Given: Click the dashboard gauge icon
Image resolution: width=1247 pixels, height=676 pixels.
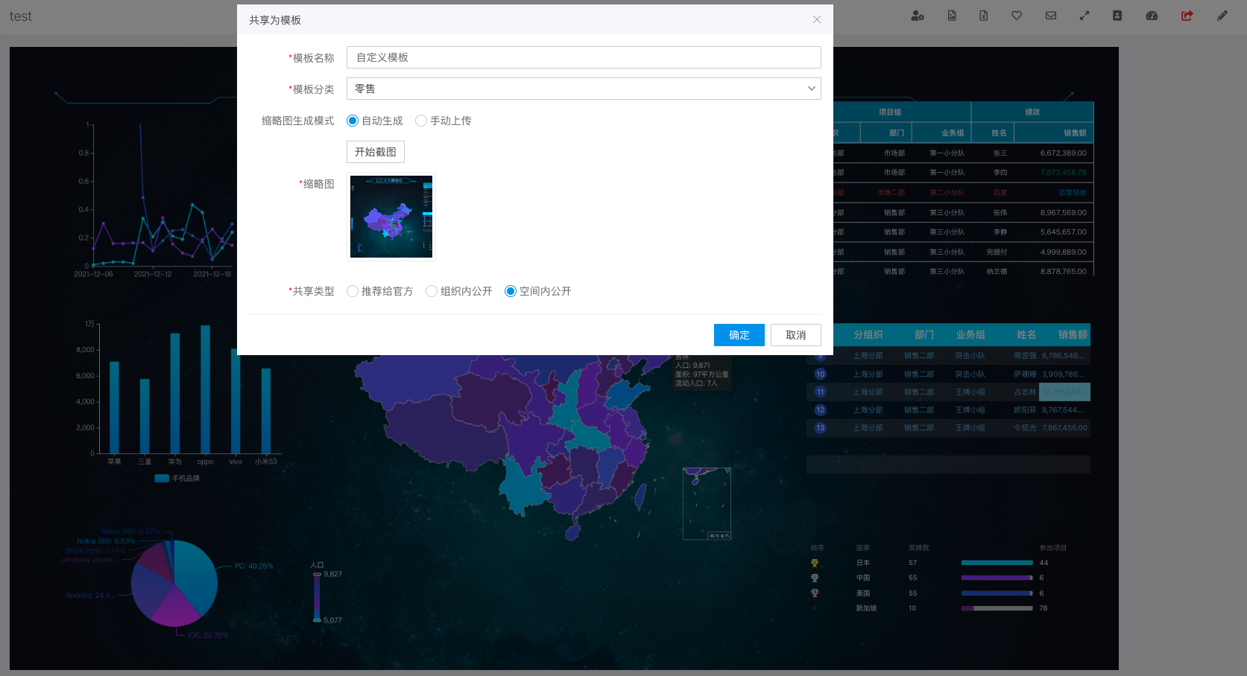Looking at the screenshot, I should coord(1152,16).
